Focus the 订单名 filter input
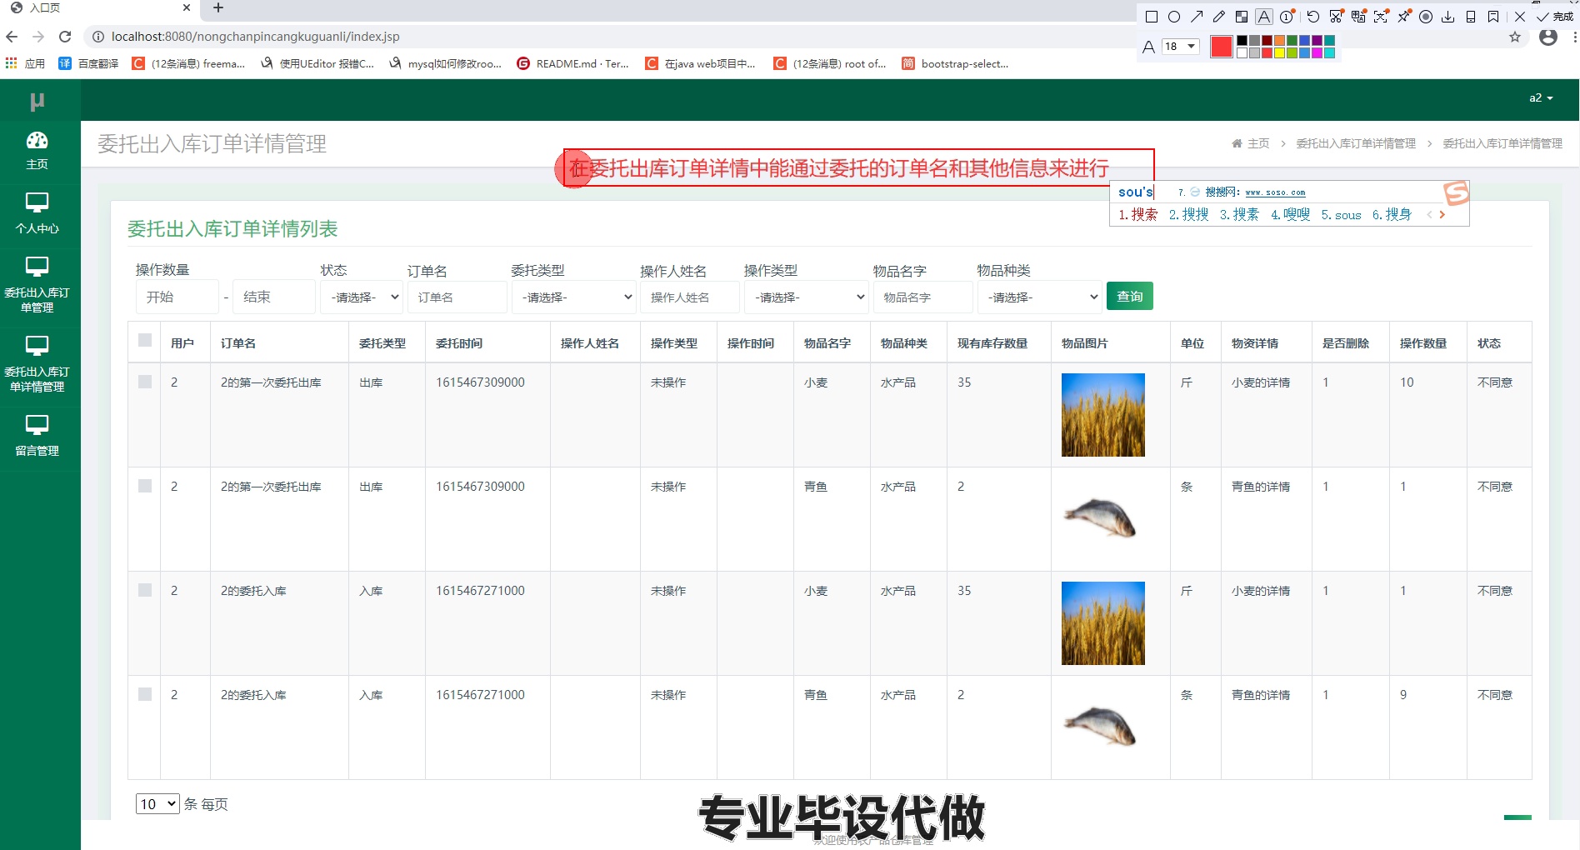The height and width of the screenshot is (850, 1580). click(457, 297)
